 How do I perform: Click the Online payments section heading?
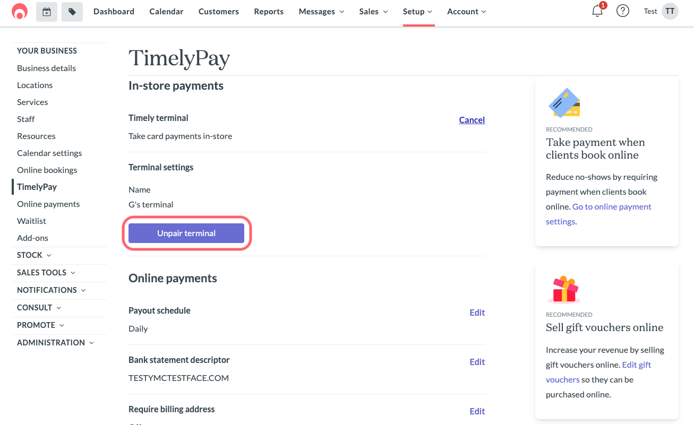(x=173, y=279)
